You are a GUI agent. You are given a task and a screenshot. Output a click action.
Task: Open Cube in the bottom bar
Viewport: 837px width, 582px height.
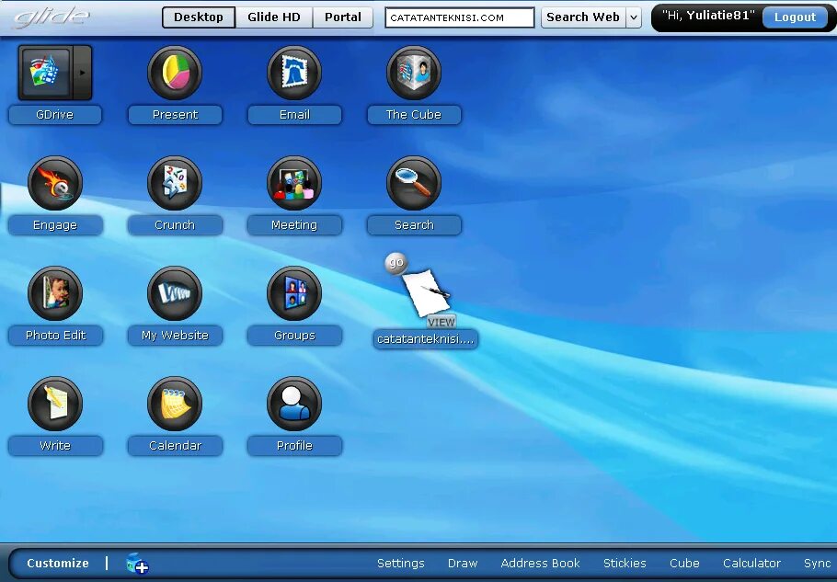[x=684, y=564]
